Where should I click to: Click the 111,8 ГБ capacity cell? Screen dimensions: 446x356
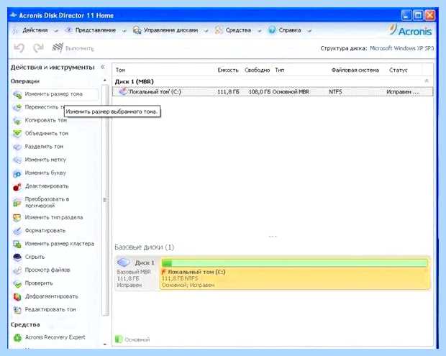tap(229, 92)
